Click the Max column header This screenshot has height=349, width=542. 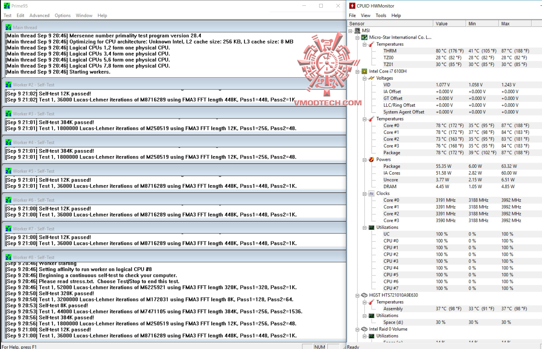tap(515, 24)
